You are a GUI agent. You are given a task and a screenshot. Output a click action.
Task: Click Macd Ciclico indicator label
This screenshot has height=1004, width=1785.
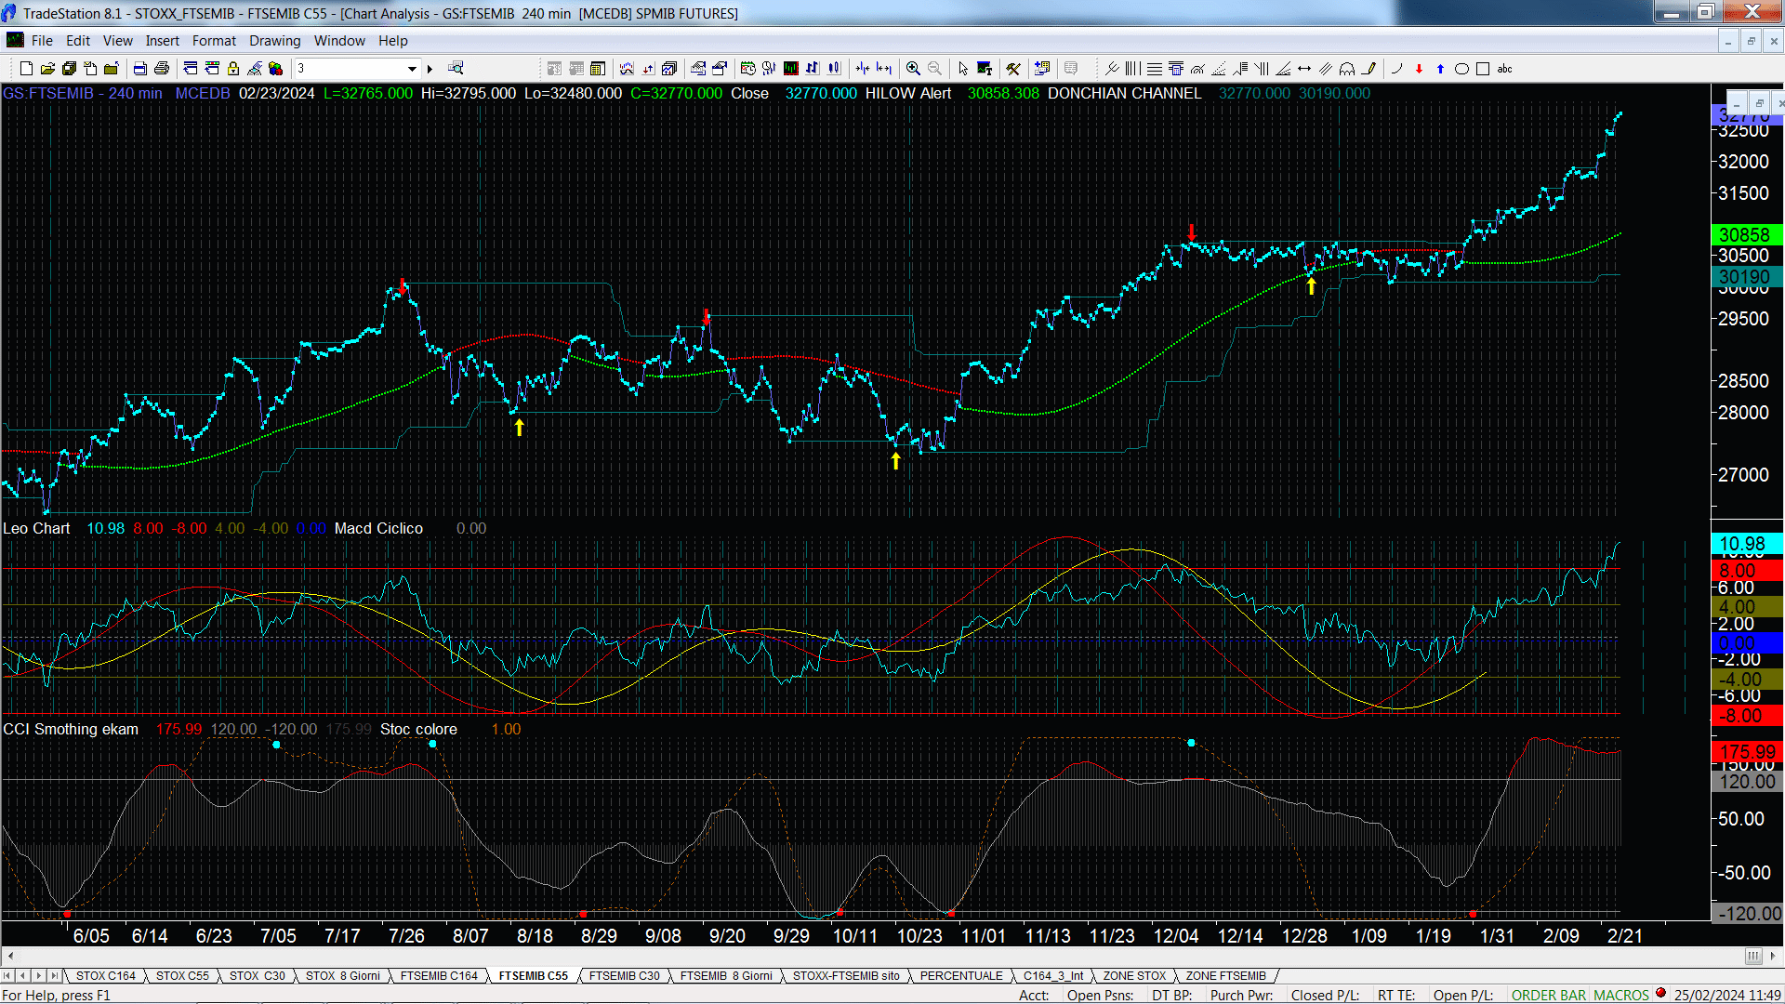tap(378, 528)
